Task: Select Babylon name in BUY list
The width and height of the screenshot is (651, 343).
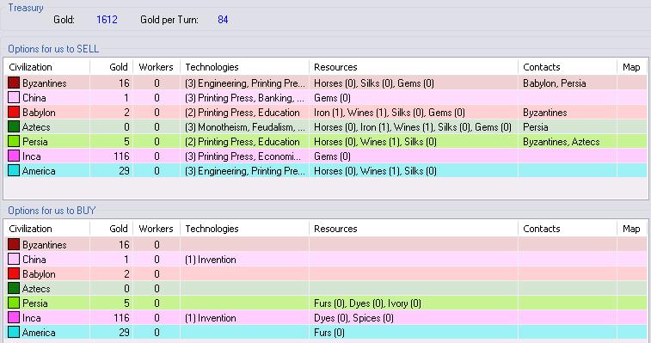Action: pyautogui.click(x=39, y=274)
